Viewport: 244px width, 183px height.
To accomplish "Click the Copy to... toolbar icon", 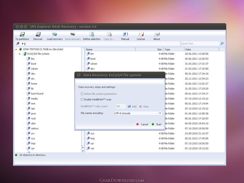I will point(109,36).
